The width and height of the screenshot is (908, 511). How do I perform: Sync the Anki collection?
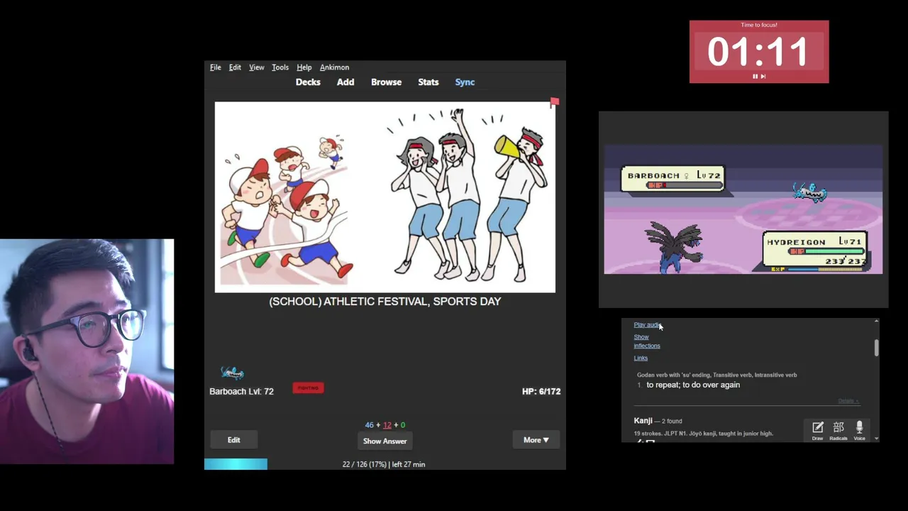[x=465, y=82]
